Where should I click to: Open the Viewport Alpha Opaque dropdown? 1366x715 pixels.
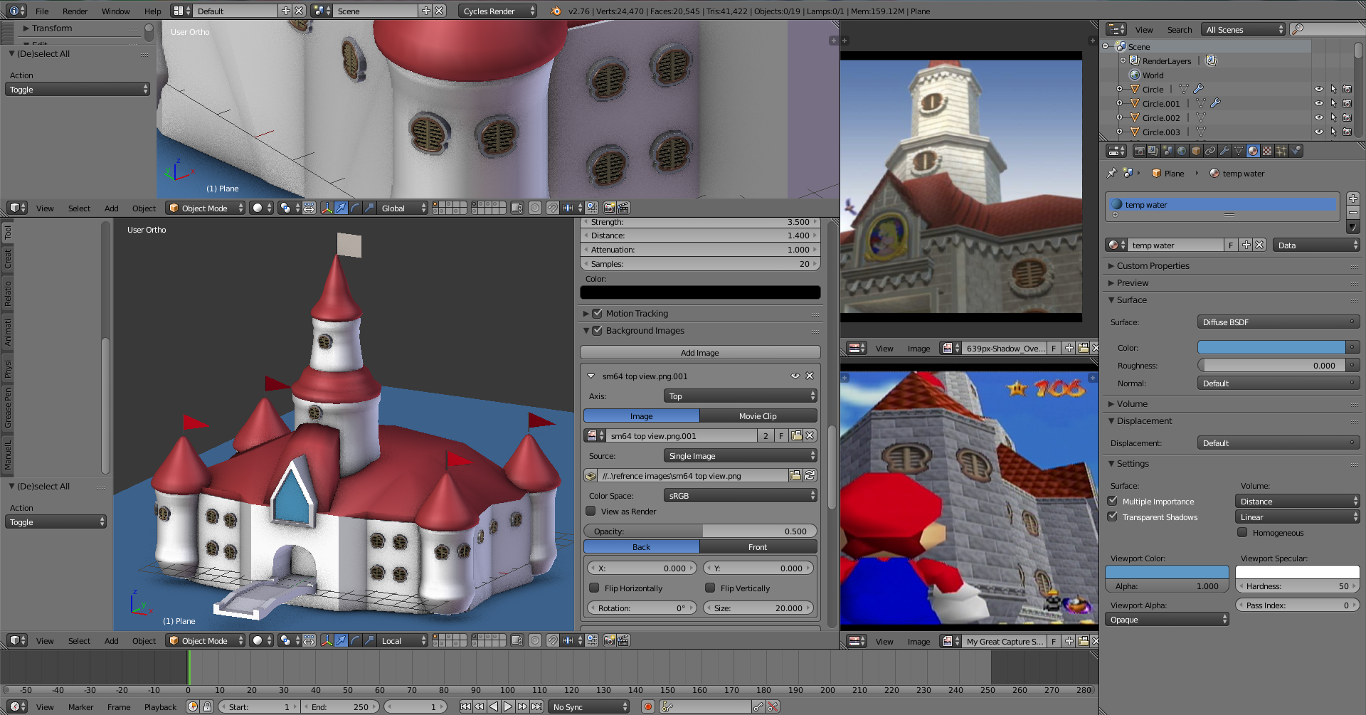tap(1167, 619)
